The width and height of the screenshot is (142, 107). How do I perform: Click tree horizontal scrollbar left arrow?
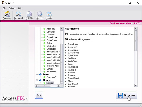36,86
